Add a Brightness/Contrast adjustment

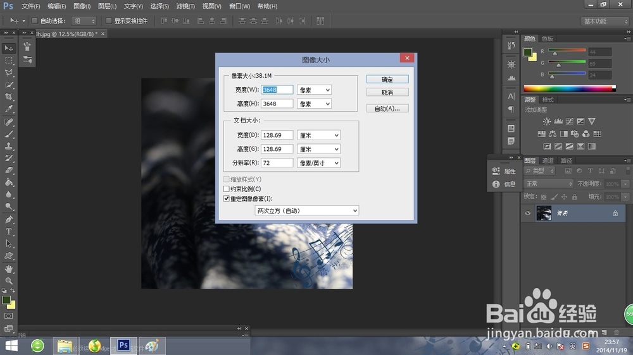click(547, 121)
